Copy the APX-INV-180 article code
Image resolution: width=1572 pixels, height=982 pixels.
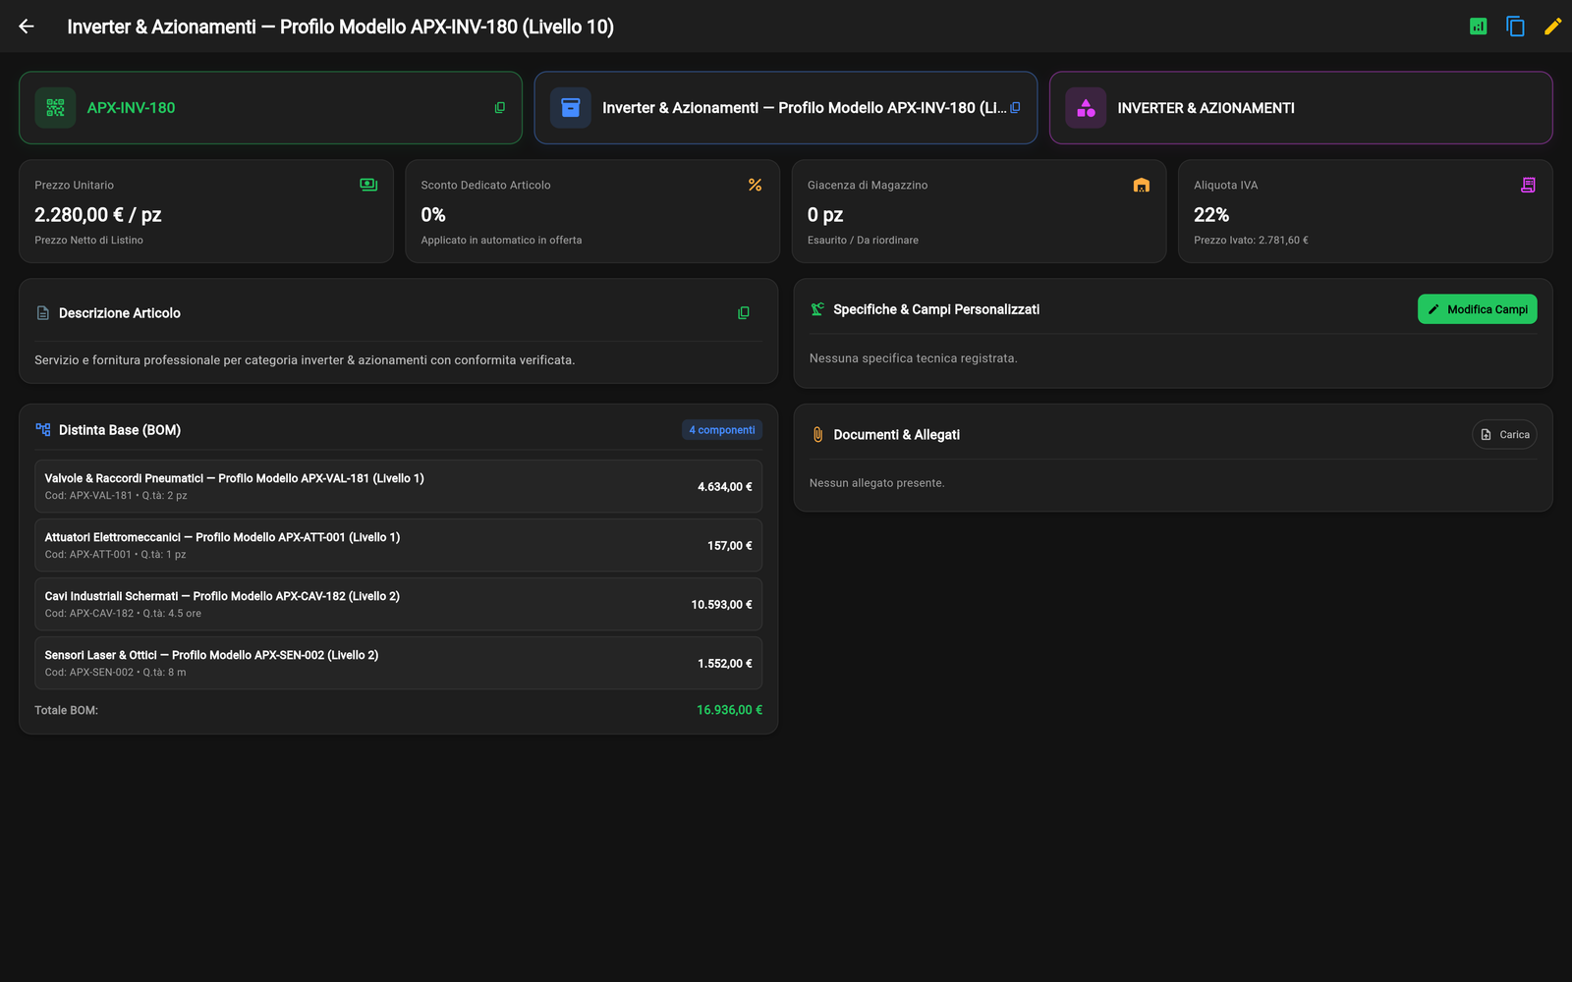pos(500,108)
